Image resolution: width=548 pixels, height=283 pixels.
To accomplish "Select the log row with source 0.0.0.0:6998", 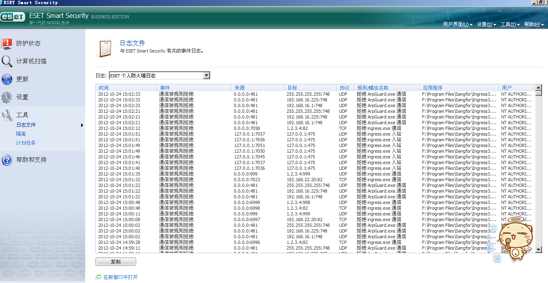I will click(x=315, y=208).
